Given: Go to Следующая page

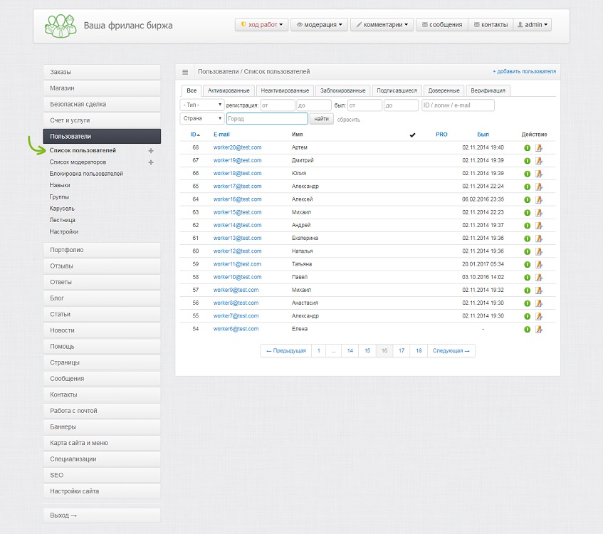Looking at the screenshot, I should tap(451, 351).
